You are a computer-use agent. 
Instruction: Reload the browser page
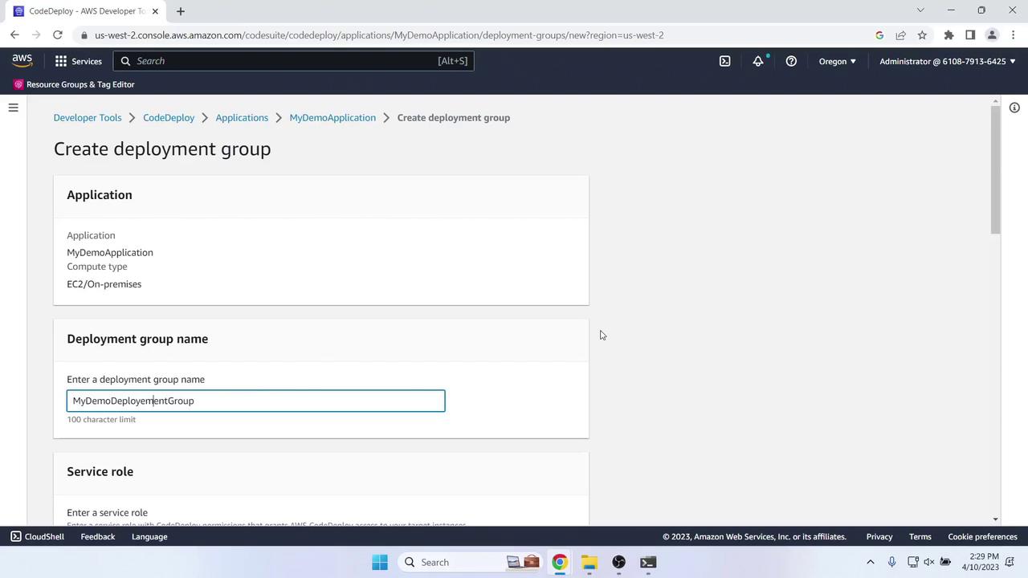click(58, 35)
